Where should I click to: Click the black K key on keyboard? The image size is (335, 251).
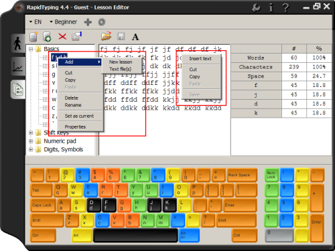pyautogui.click(x=170, y=205)
